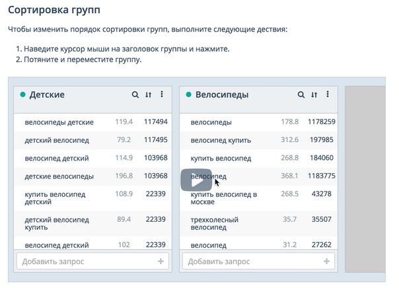Click plus icon in Детские add query field
Viewport: 399px width, 288px height.
click(x=161, y=262)
